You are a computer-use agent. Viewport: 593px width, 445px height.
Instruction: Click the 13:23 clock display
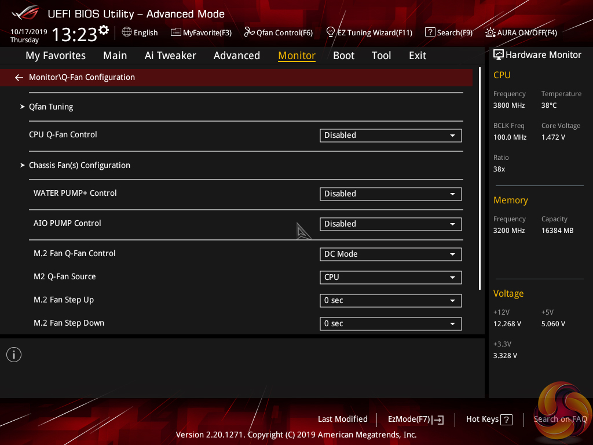click(x=75, y=34)
